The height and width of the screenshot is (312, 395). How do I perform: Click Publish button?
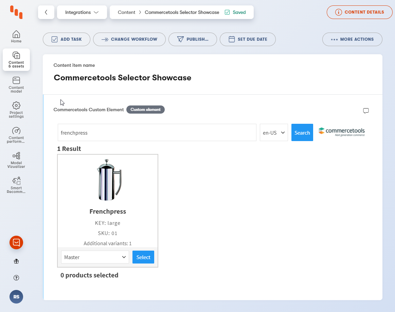click(193, 39)
